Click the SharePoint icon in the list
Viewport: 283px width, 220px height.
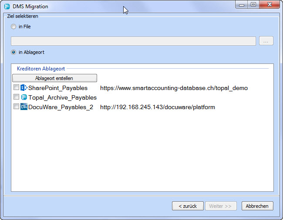point(24,88)
